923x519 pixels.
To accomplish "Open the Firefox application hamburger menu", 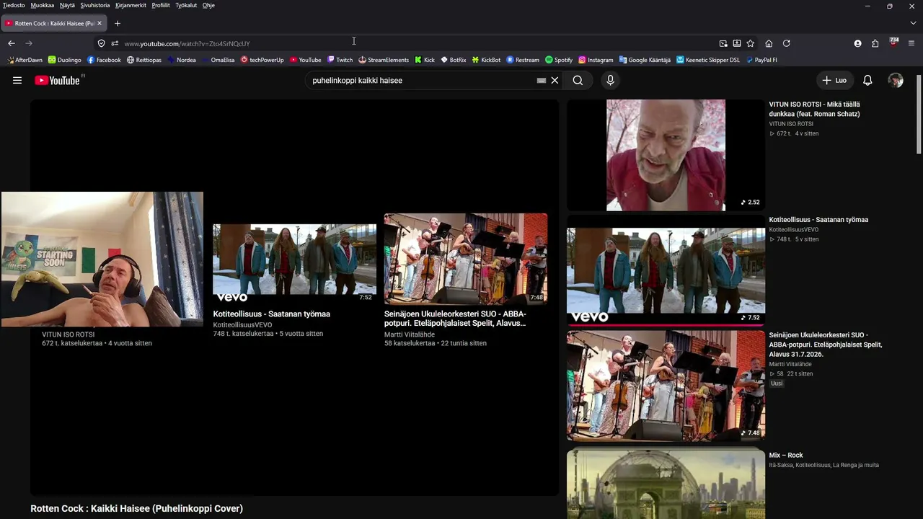I will pos(911,43).
